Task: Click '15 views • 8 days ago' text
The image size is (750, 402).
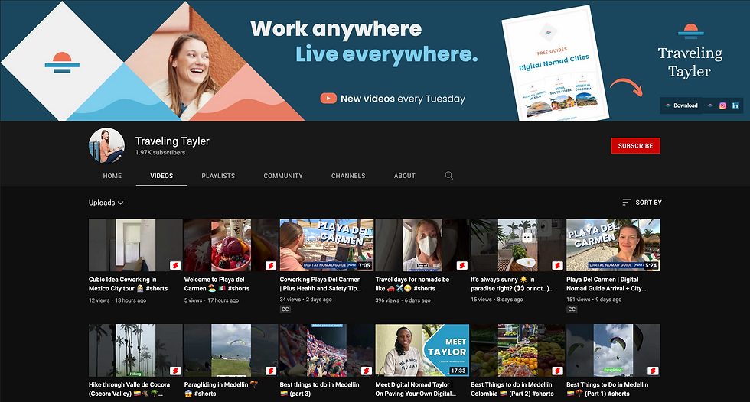Action: point(497,300)
